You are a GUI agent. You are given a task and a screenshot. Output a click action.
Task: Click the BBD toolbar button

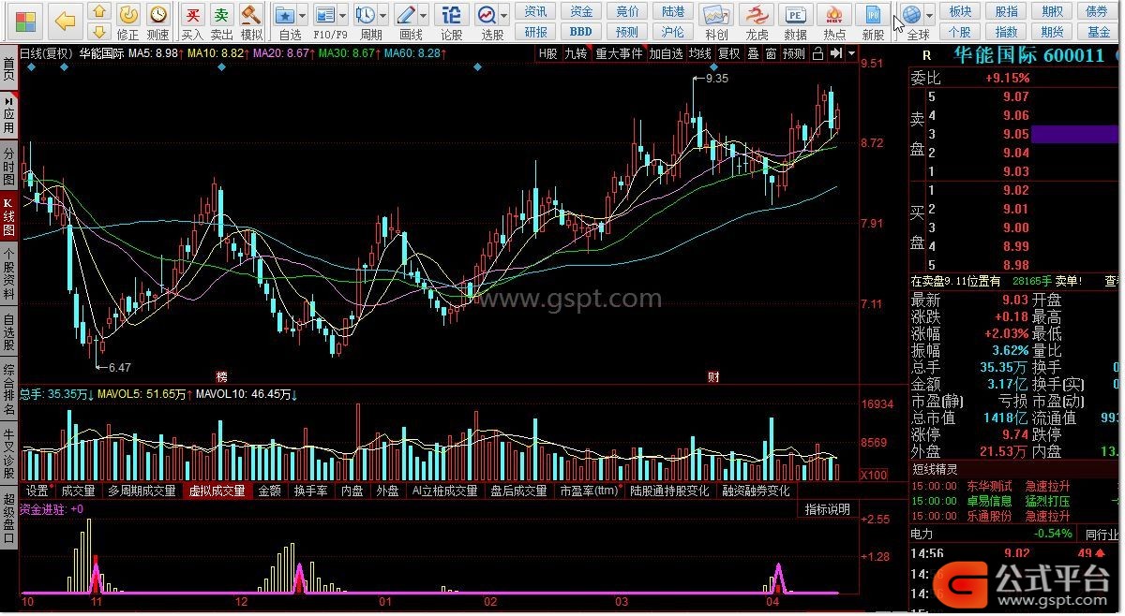pyautogui.click(x=581, y=31)
